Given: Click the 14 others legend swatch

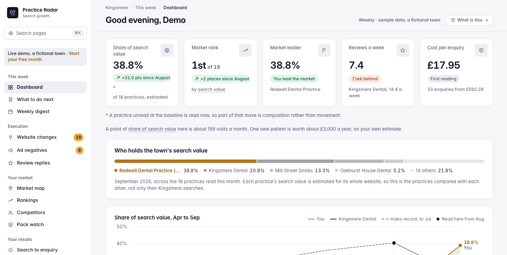Looking at the screenshot, I should (412, 170).
